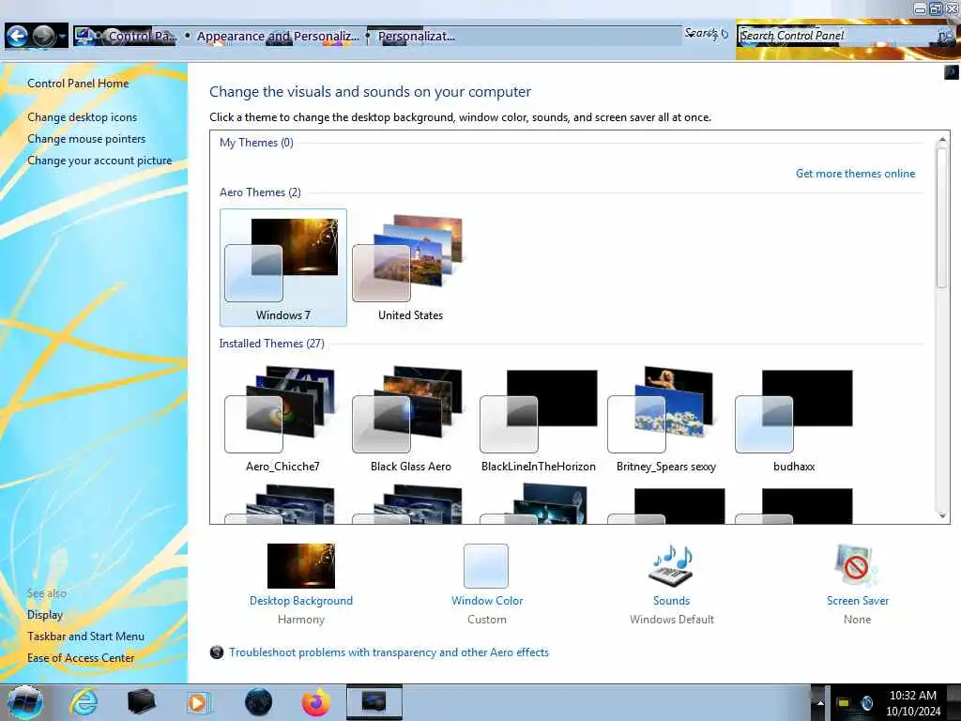Click scroll up arrow of theme list

942,139
